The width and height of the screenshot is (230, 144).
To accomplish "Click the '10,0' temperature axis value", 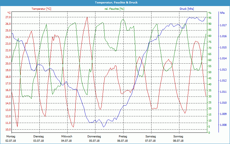I will [8, 129].
